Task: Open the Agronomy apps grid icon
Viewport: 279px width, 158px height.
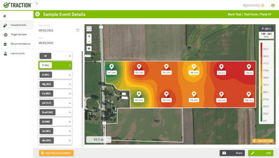Action: coord(262,5)
